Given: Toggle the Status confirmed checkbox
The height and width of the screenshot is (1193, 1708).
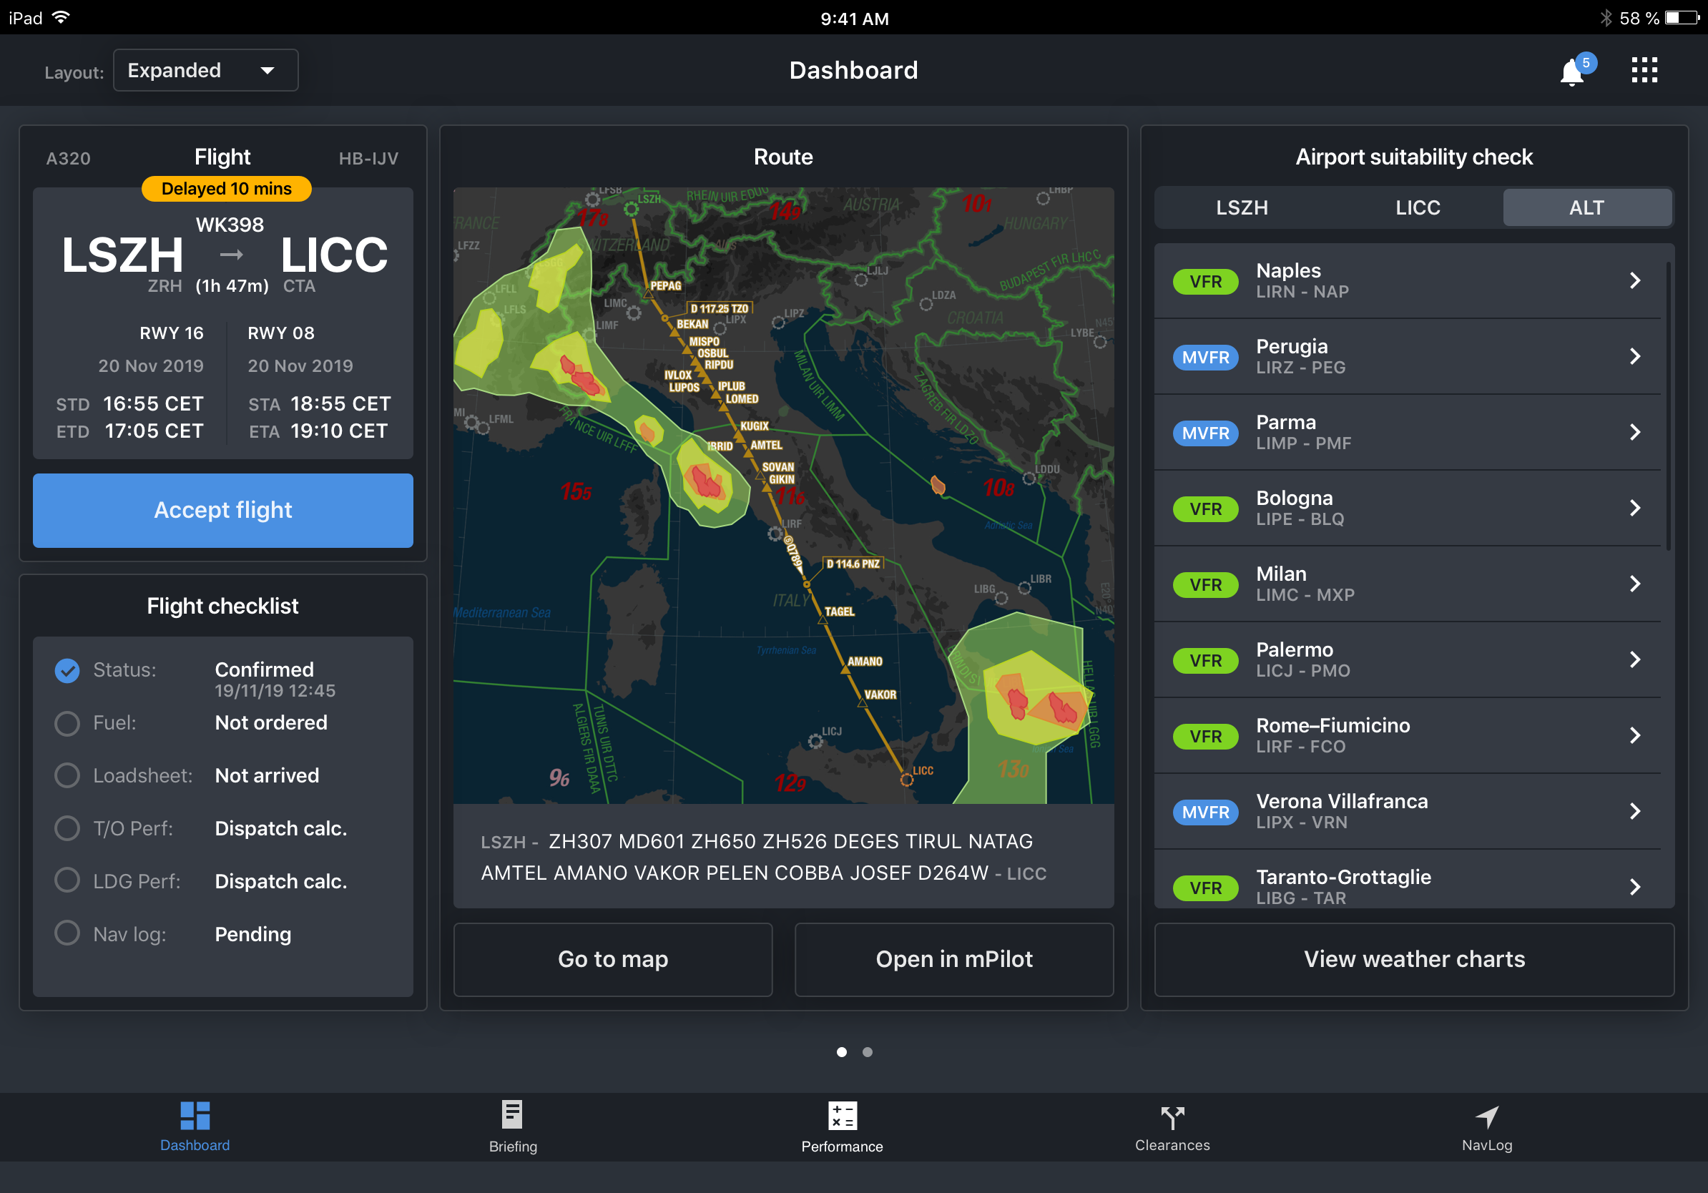Looking at the screenshot, I should tap(67, 670).
